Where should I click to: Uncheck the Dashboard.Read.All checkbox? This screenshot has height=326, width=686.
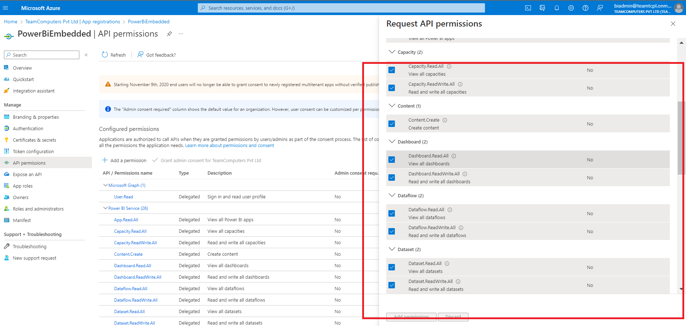tap(392, 160)
